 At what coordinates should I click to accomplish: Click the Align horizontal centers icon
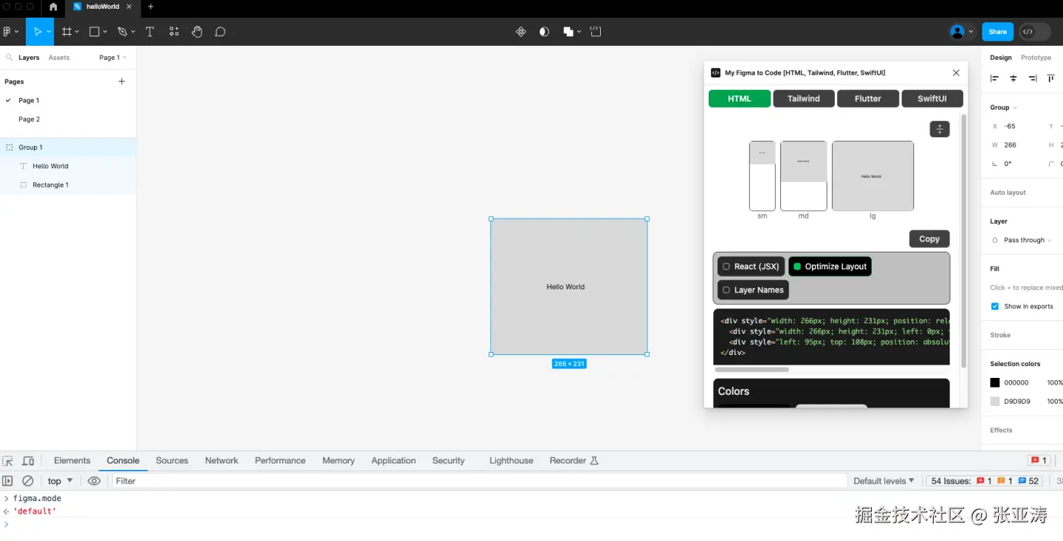pos(1014,78)
